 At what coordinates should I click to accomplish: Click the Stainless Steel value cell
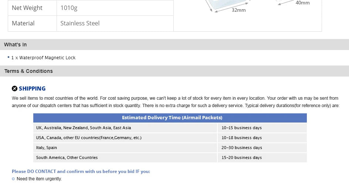click(x=115, y=24)
